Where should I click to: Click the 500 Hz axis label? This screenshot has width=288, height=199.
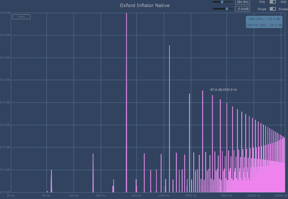(137, 196)
